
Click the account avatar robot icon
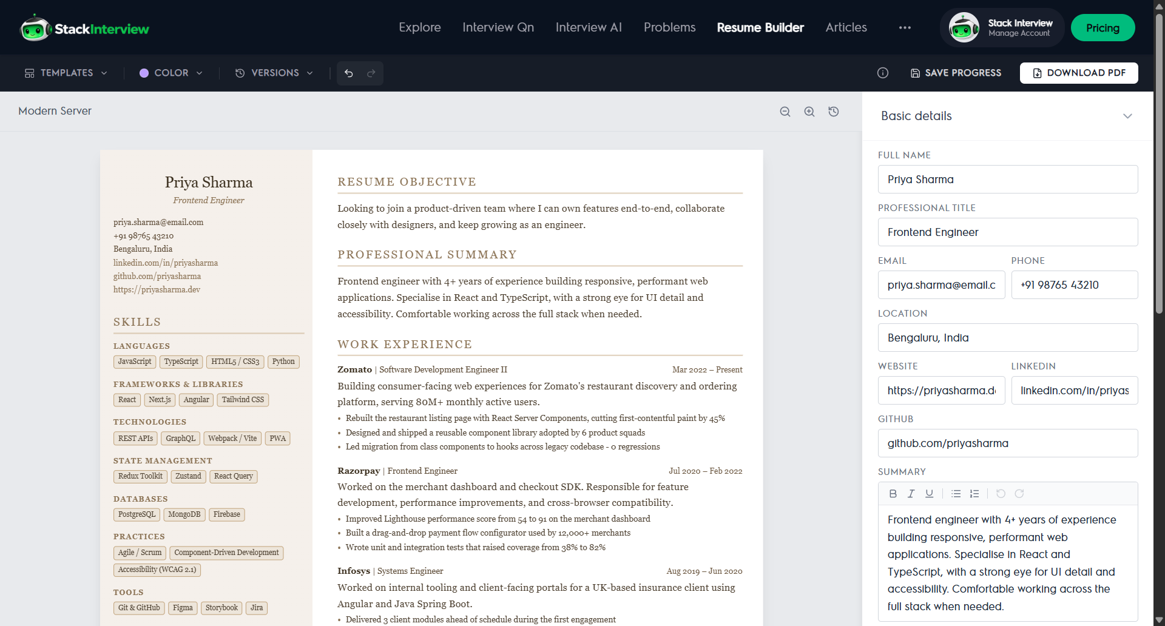[964, 28]
